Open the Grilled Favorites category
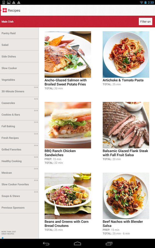155x248 pixels. coord(19,149)
